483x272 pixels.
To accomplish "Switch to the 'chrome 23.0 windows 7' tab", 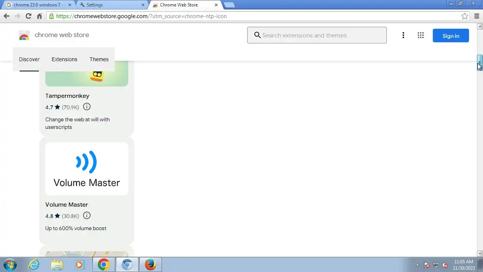I will (x=38, y=5).
